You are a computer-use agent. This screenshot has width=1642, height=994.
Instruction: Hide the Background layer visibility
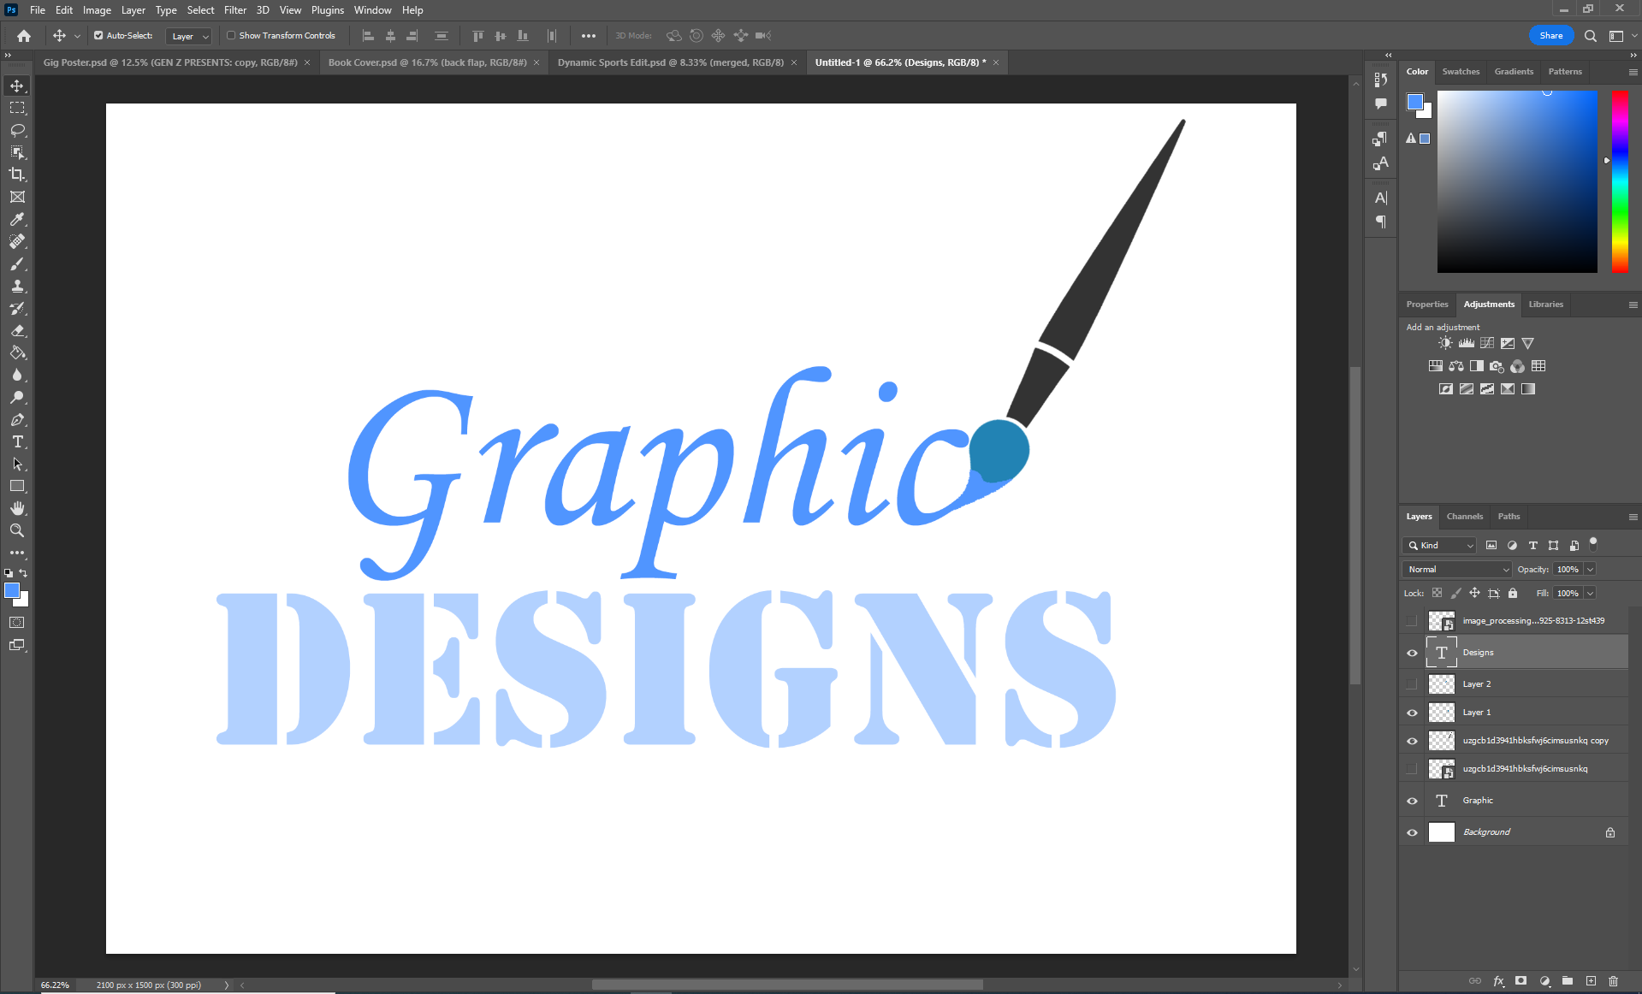(x=1412, y=831)
